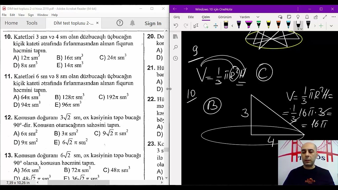
Task: Open OneNote more options ellipsis
Action: pyautogui.click(x=334, y=17)
